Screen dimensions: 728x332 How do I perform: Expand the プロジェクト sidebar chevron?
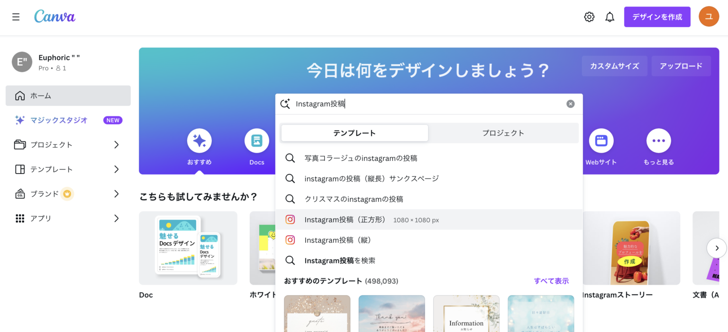pyautogui.click(x=117, y=145)
